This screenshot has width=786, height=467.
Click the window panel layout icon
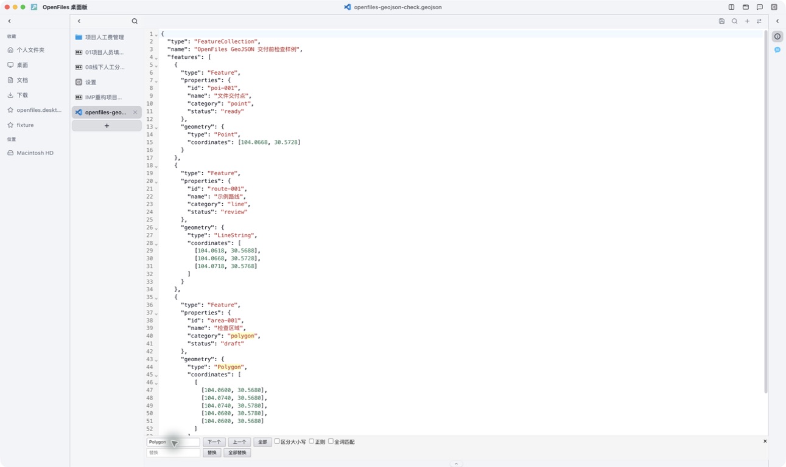(745, 7)
